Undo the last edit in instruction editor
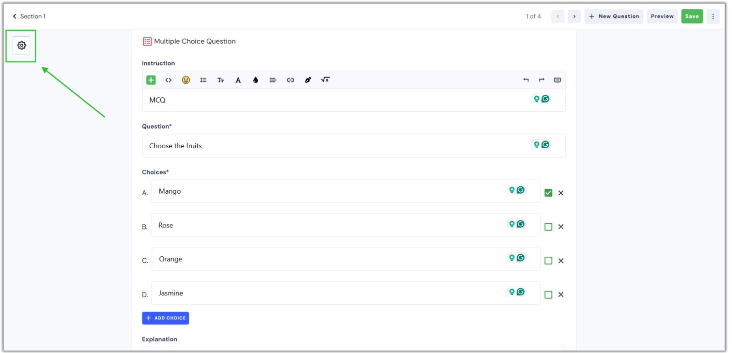Image resolution: width=734 pixels, height=353 pixels. point(526,80)
